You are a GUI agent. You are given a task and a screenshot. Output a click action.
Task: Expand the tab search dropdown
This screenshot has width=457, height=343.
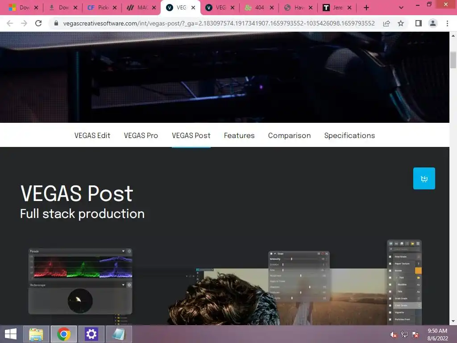pos(401,8)
